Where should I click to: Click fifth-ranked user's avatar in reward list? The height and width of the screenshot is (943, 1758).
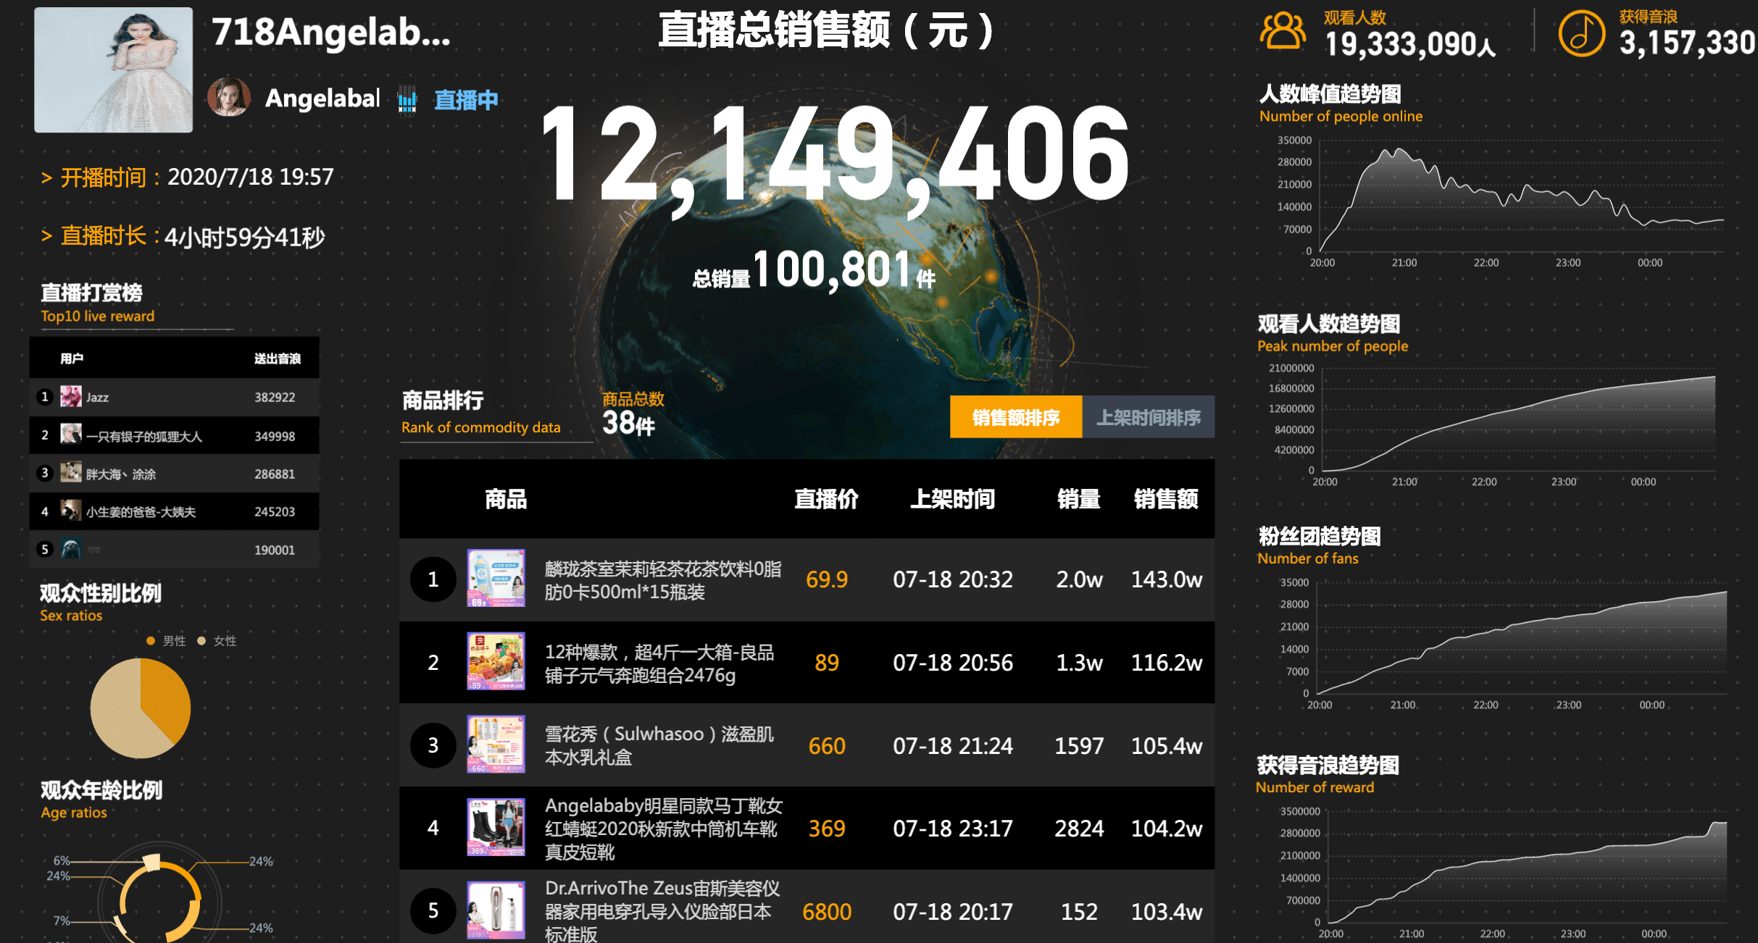(x=70, y=549)
